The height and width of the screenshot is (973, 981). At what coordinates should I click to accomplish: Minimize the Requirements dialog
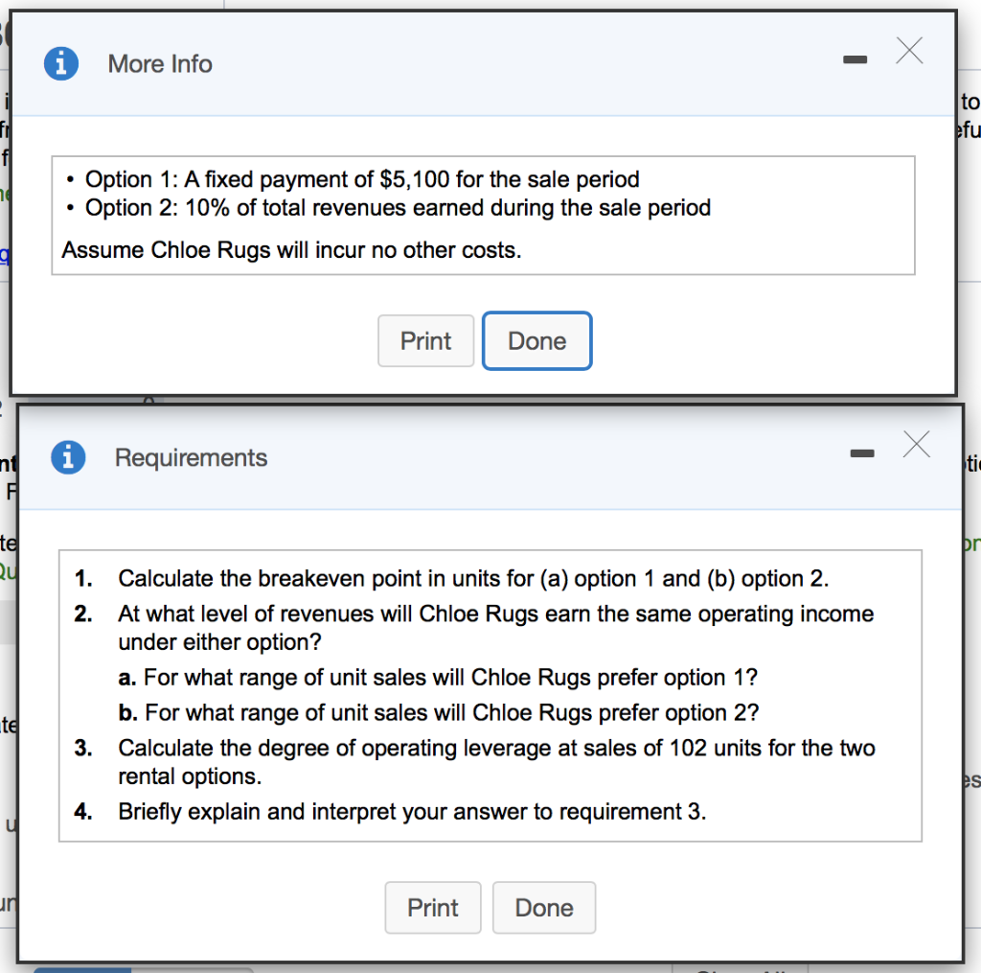(860, 452)
